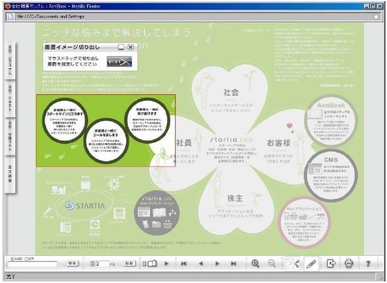387x283 pixels.
Task: Click the bookmark star in address bar
Action: click(376, 17)
